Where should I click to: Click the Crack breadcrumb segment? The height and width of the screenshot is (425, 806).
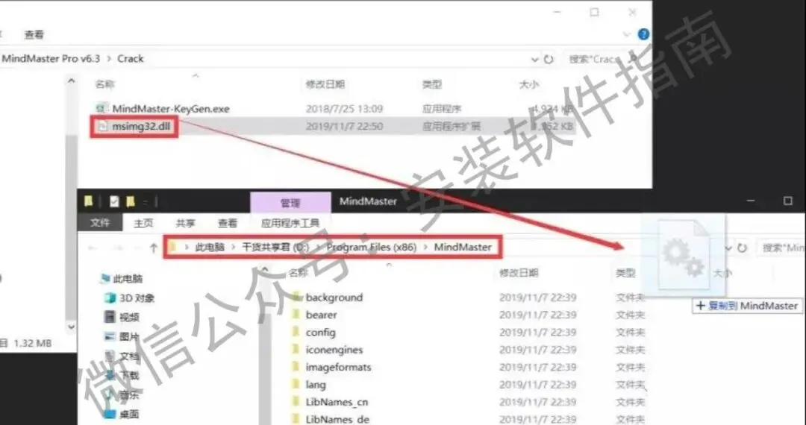130,58
